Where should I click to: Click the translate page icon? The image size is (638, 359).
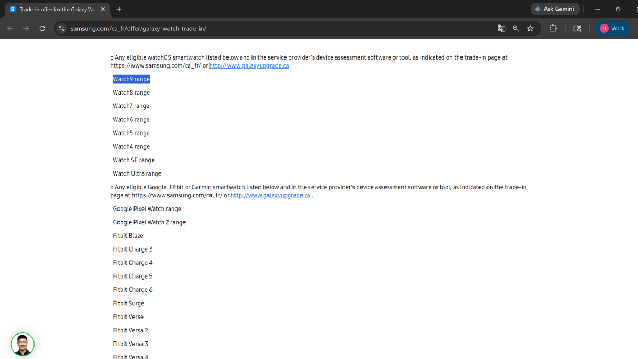[x=501, y=28]
